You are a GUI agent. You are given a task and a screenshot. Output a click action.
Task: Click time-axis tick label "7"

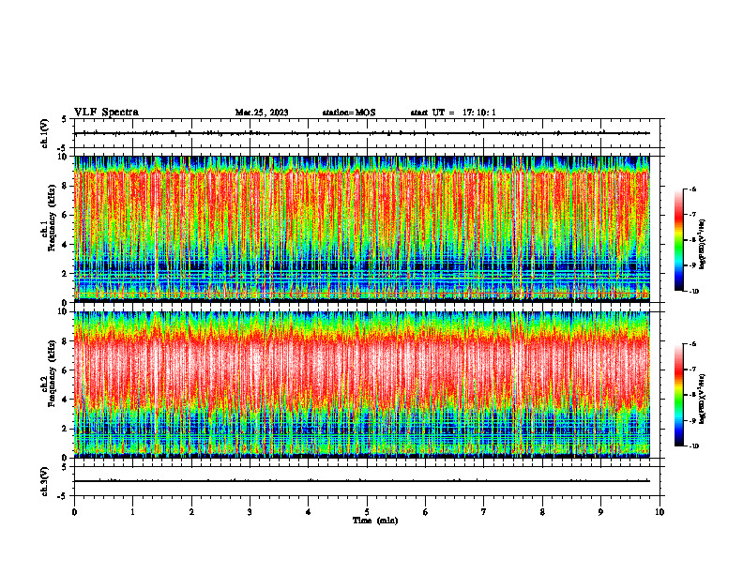[x=484, y=512]
